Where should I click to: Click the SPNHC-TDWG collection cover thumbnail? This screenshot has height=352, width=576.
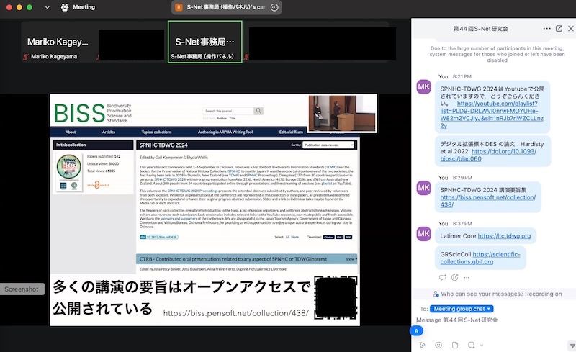point(69,172)
